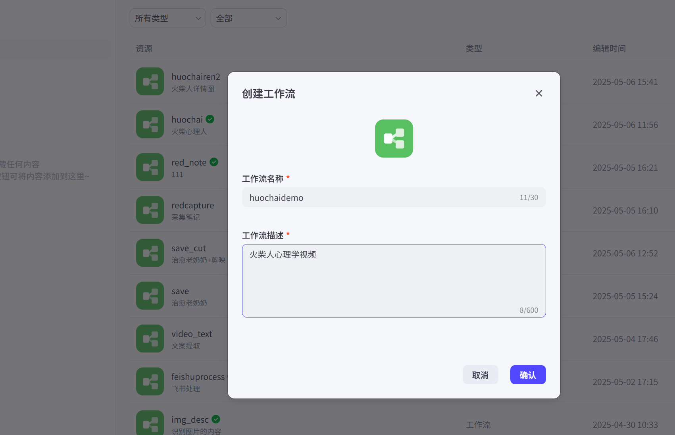Click the published checkmark next to img_desc
Viewport: 675px width, 435px height.
(216, 419)
